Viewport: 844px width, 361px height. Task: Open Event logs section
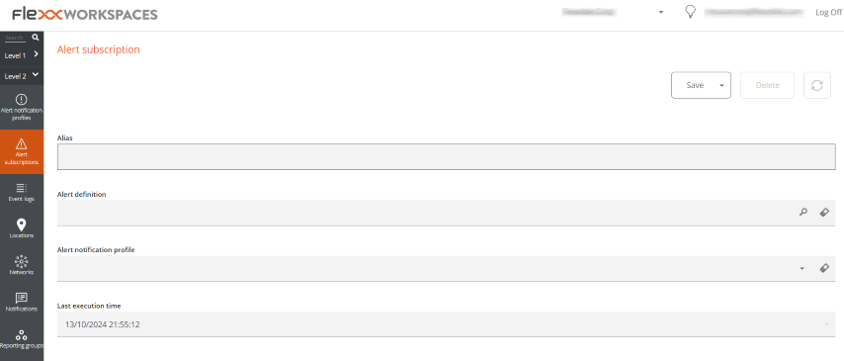point(22,192)
